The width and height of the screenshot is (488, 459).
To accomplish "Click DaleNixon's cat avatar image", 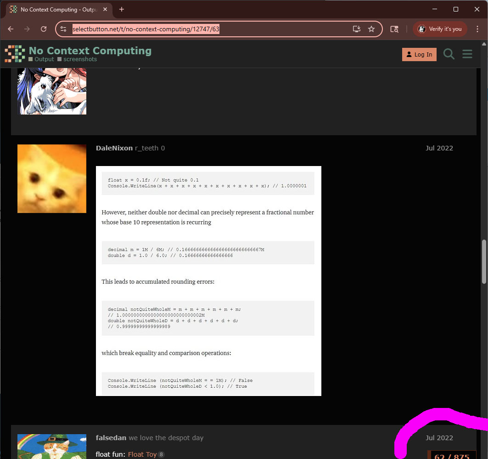I will coord(52,178).
